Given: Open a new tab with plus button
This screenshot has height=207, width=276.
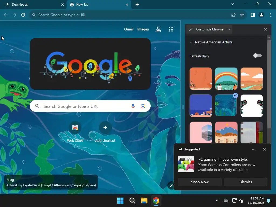Looking at the screenshot, I should pyautogui.click(x=137, y=5).
